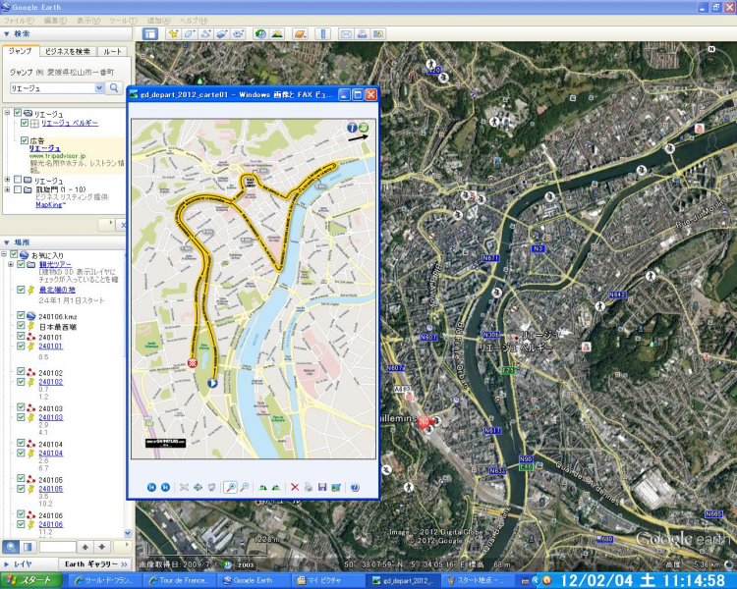Toggle the 観光ツアー checkbox
737x589 pixels.
pyautogui.click(x=21, y=264)
